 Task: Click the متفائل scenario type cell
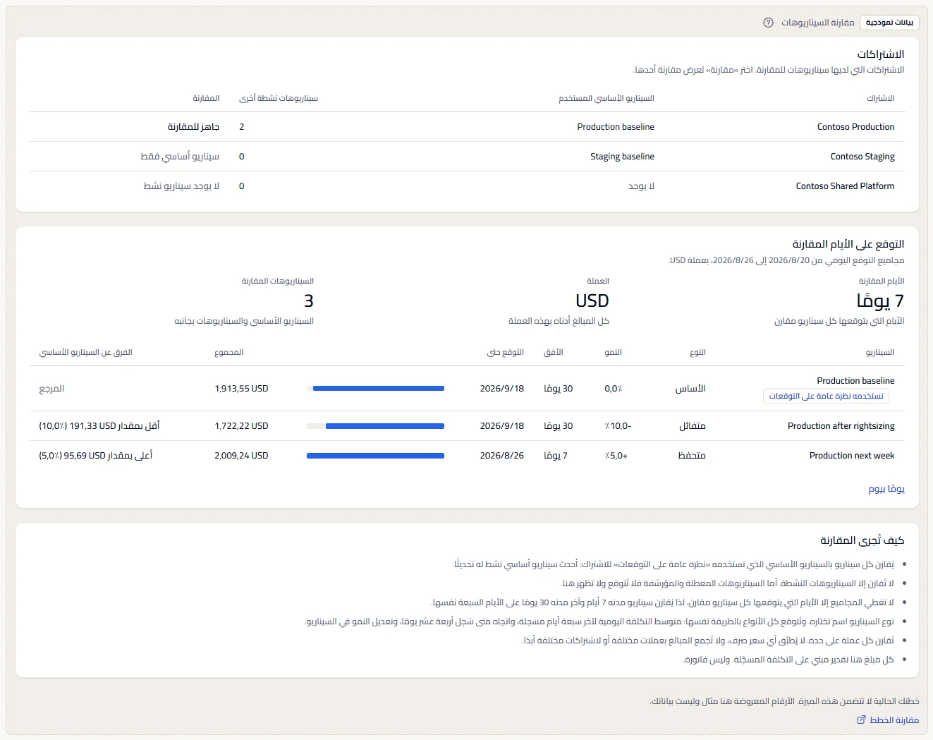click(692, 426)
